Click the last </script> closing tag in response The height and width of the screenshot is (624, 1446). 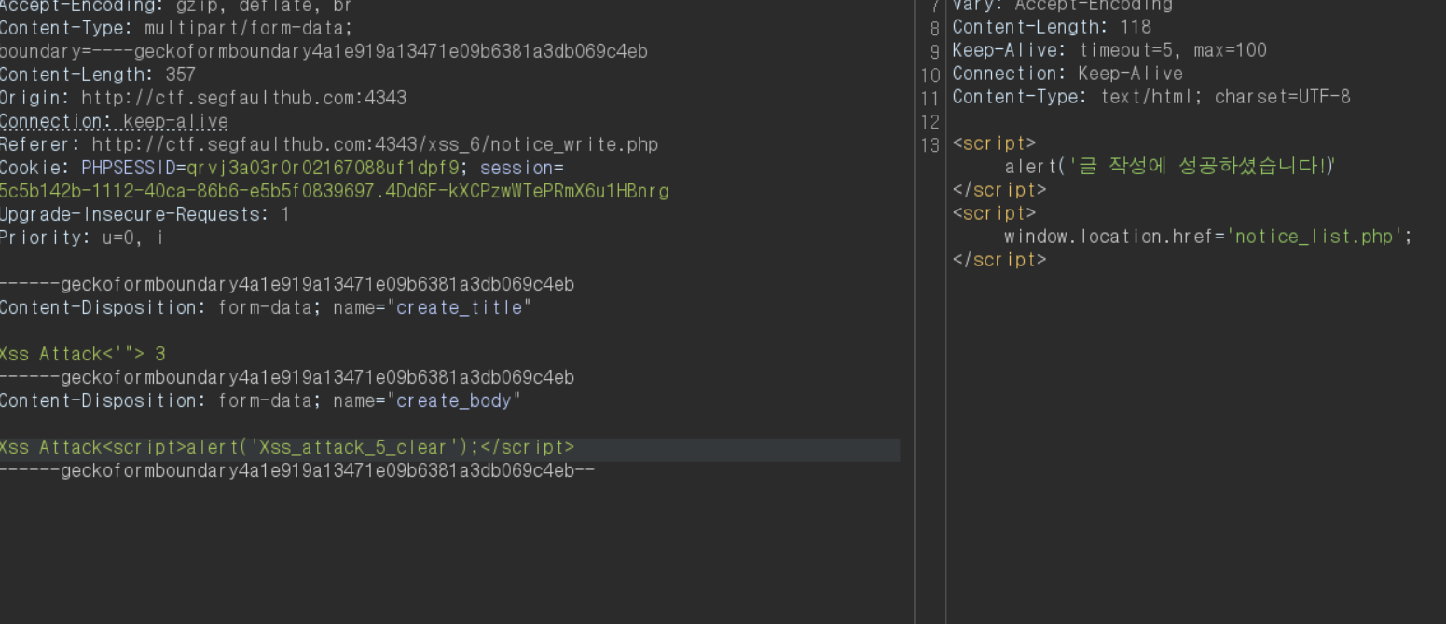pos(999,260)
